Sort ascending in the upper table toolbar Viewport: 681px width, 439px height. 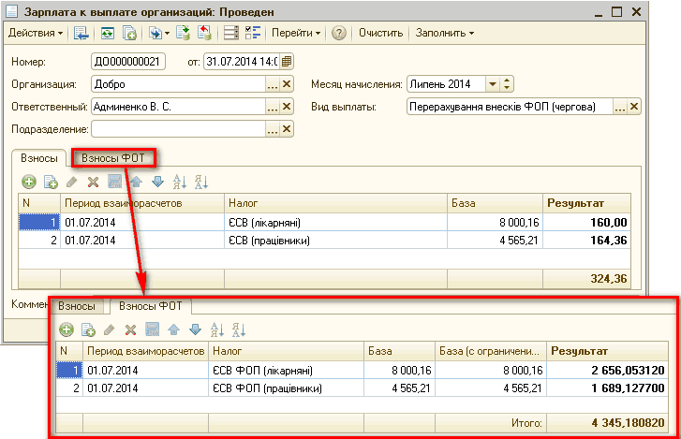(179, 182)
